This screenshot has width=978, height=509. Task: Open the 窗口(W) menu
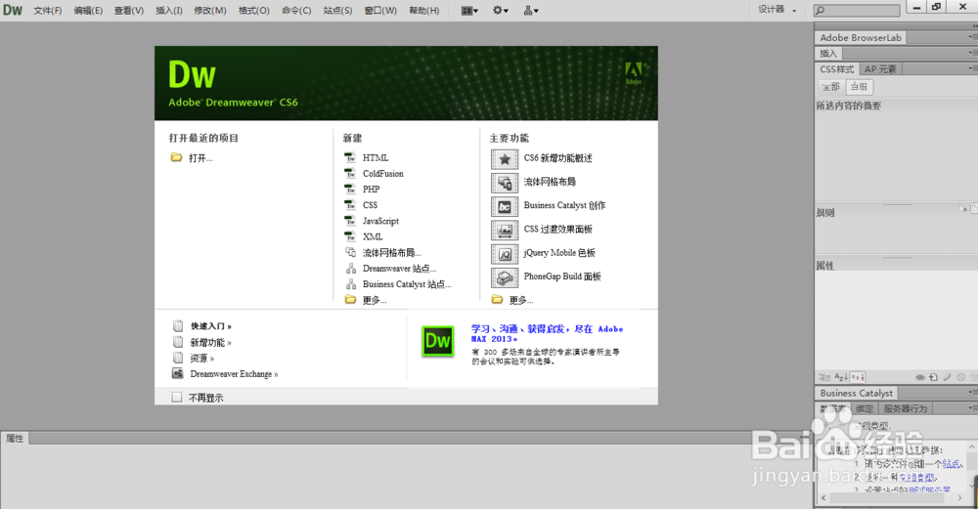380,11
